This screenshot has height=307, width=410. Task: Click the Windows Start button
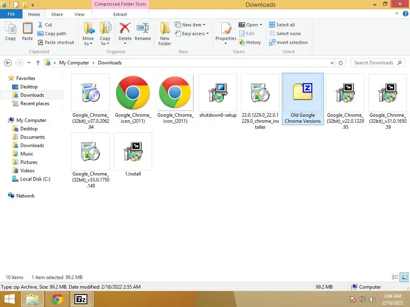tap(10, 299)
